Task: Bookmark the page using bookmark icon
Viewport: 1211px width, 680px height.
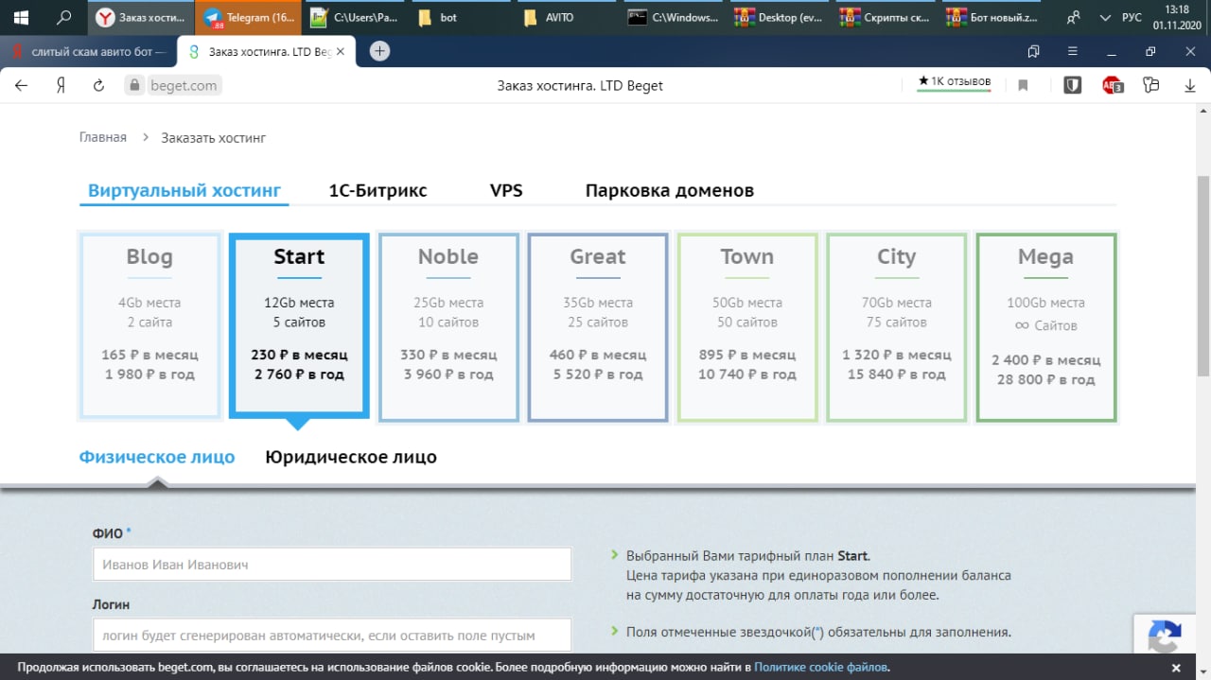Action: 1023,85
